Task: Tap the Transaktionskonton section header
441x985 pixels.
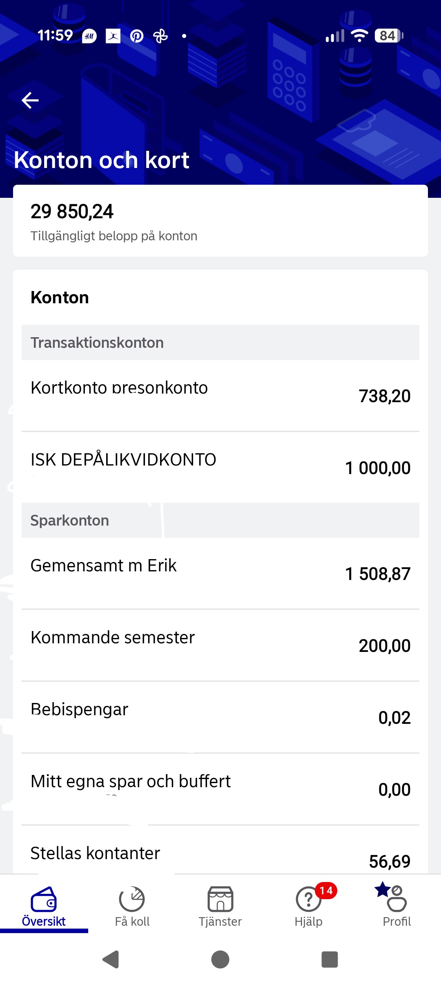Action: click(x=220, y=343)
